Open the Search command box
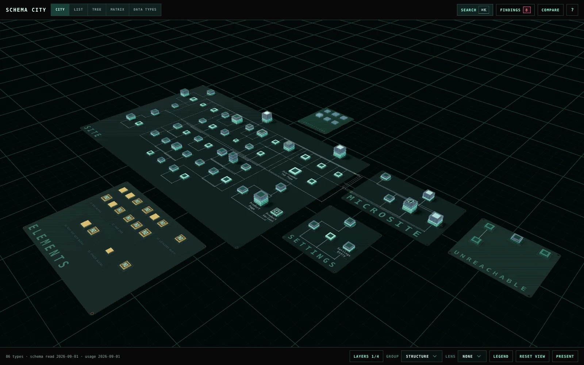Image resolution: width=584 pixels, height=365 pixels. 475,10
